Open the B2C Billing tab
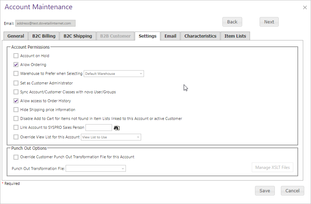The image size is (311, 204). tap(44, 36)
